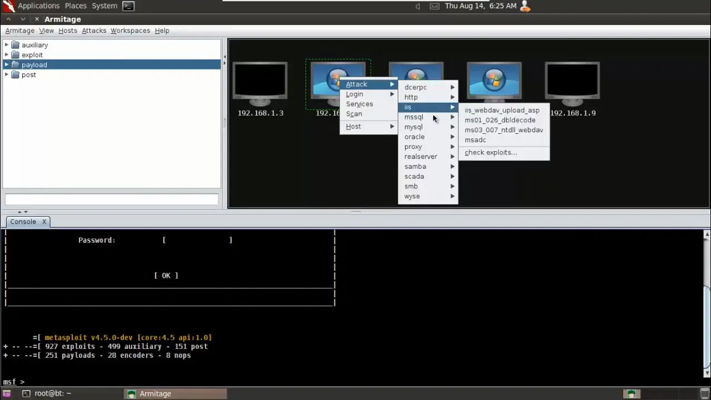Launch the ms01_026_dbldecode exploit
Screen dimensions: 711x400
(504, 120)
